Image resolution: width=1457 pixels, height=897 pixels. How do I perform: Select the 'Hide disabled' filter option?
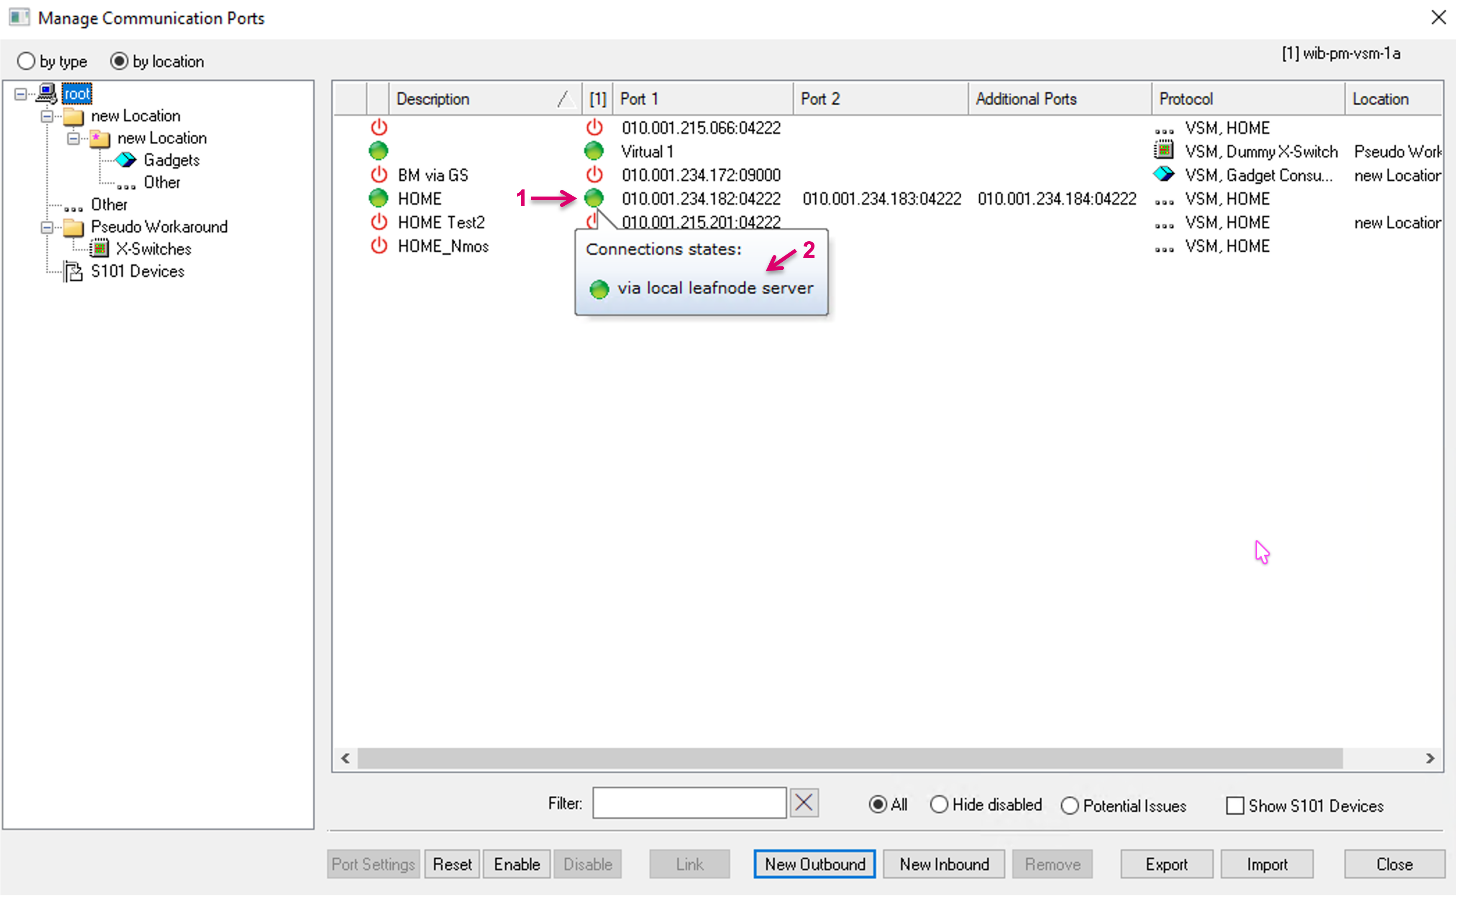tap(938, 805)
